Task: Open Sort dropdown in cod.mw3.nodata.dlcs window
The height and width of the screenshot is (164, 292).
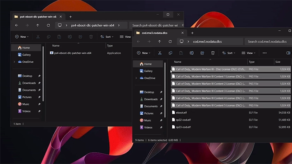Action: tap(229, 53)
